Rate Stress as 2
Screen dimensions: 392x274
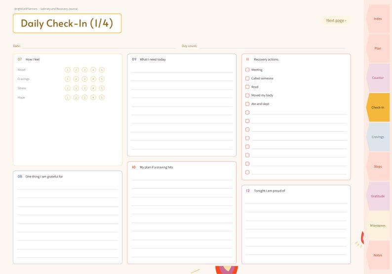(x=76, y=88)
